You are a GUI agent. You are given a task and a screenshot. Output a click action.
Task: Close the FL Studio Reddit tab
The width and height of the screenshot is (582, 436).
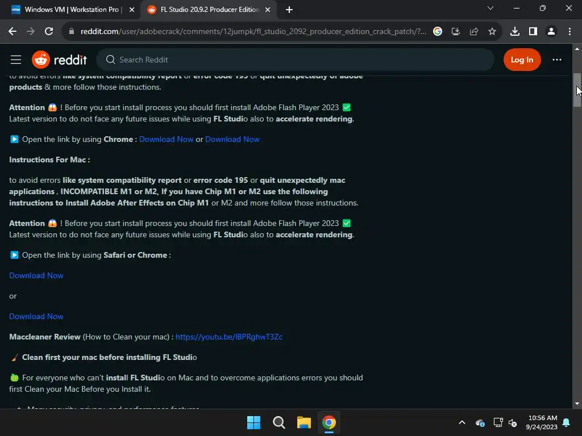pyautogui.click(x=268, y=10)
